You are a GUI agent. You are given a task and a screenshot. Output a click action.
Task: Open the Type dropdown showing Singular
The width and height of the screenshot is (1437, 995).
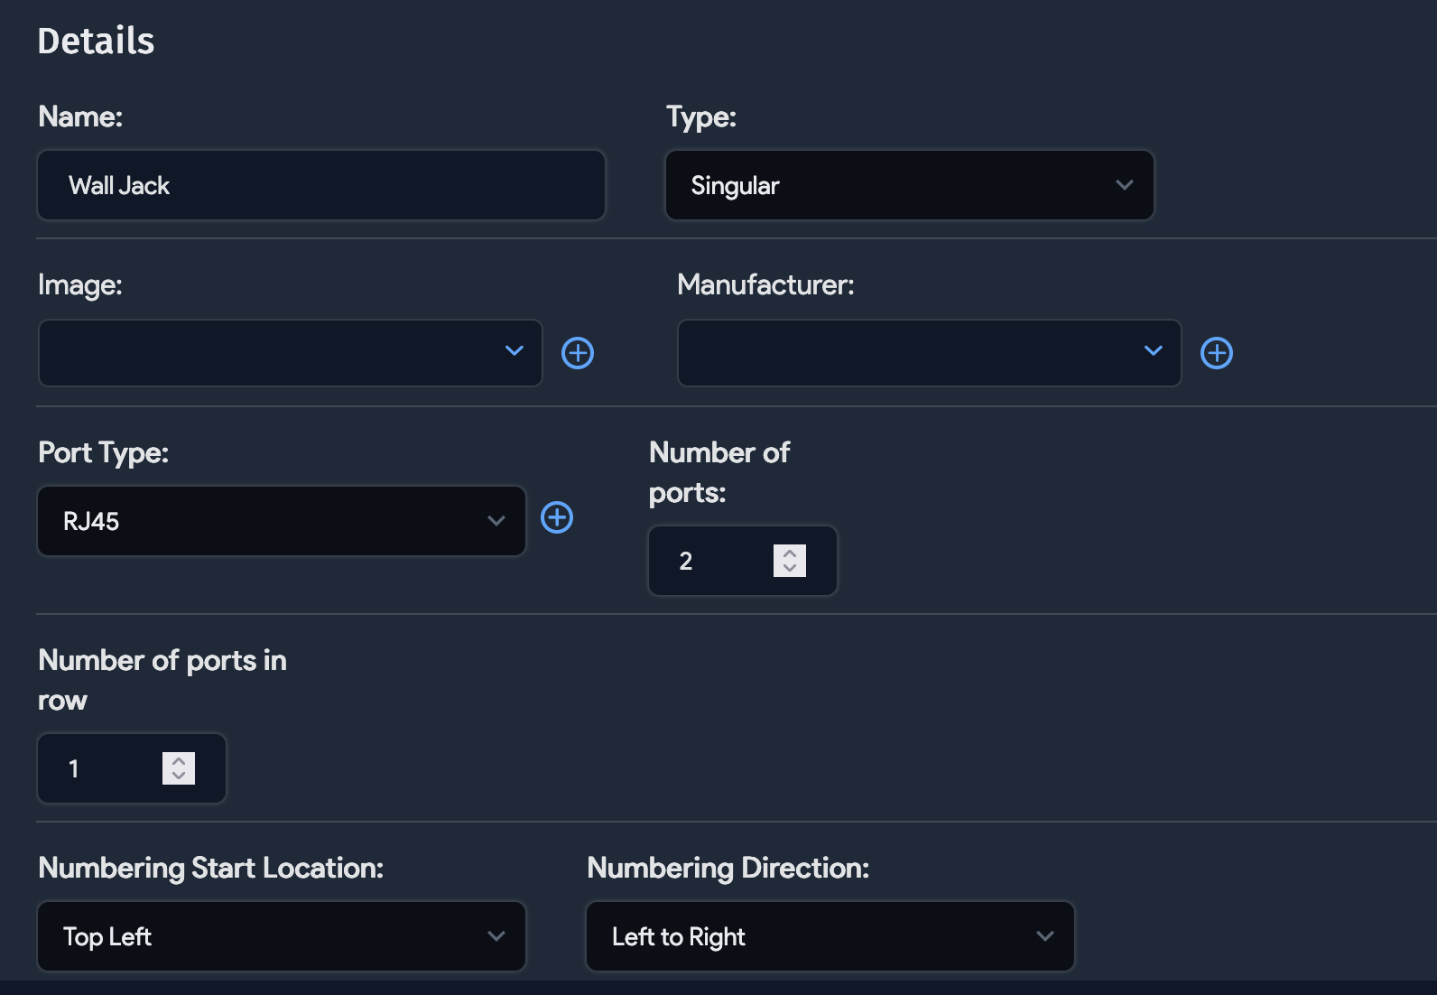[909, 185]
